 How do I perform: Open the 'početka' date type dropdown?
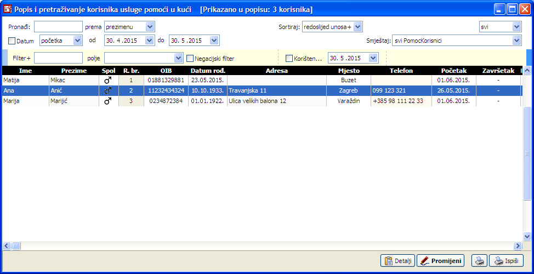78,41
